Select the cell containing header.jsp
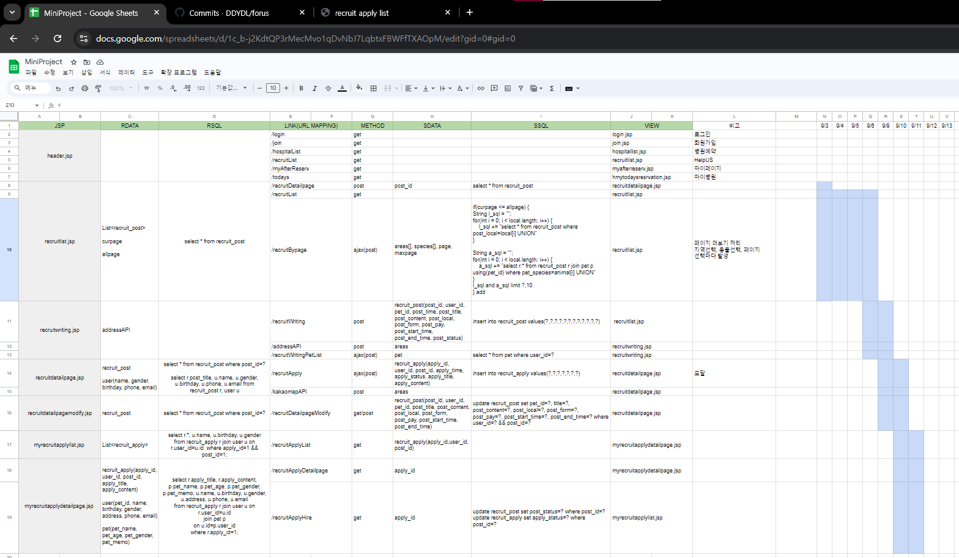Image resolution: width=959 pixels, height=558 pixels. [60, 156]
